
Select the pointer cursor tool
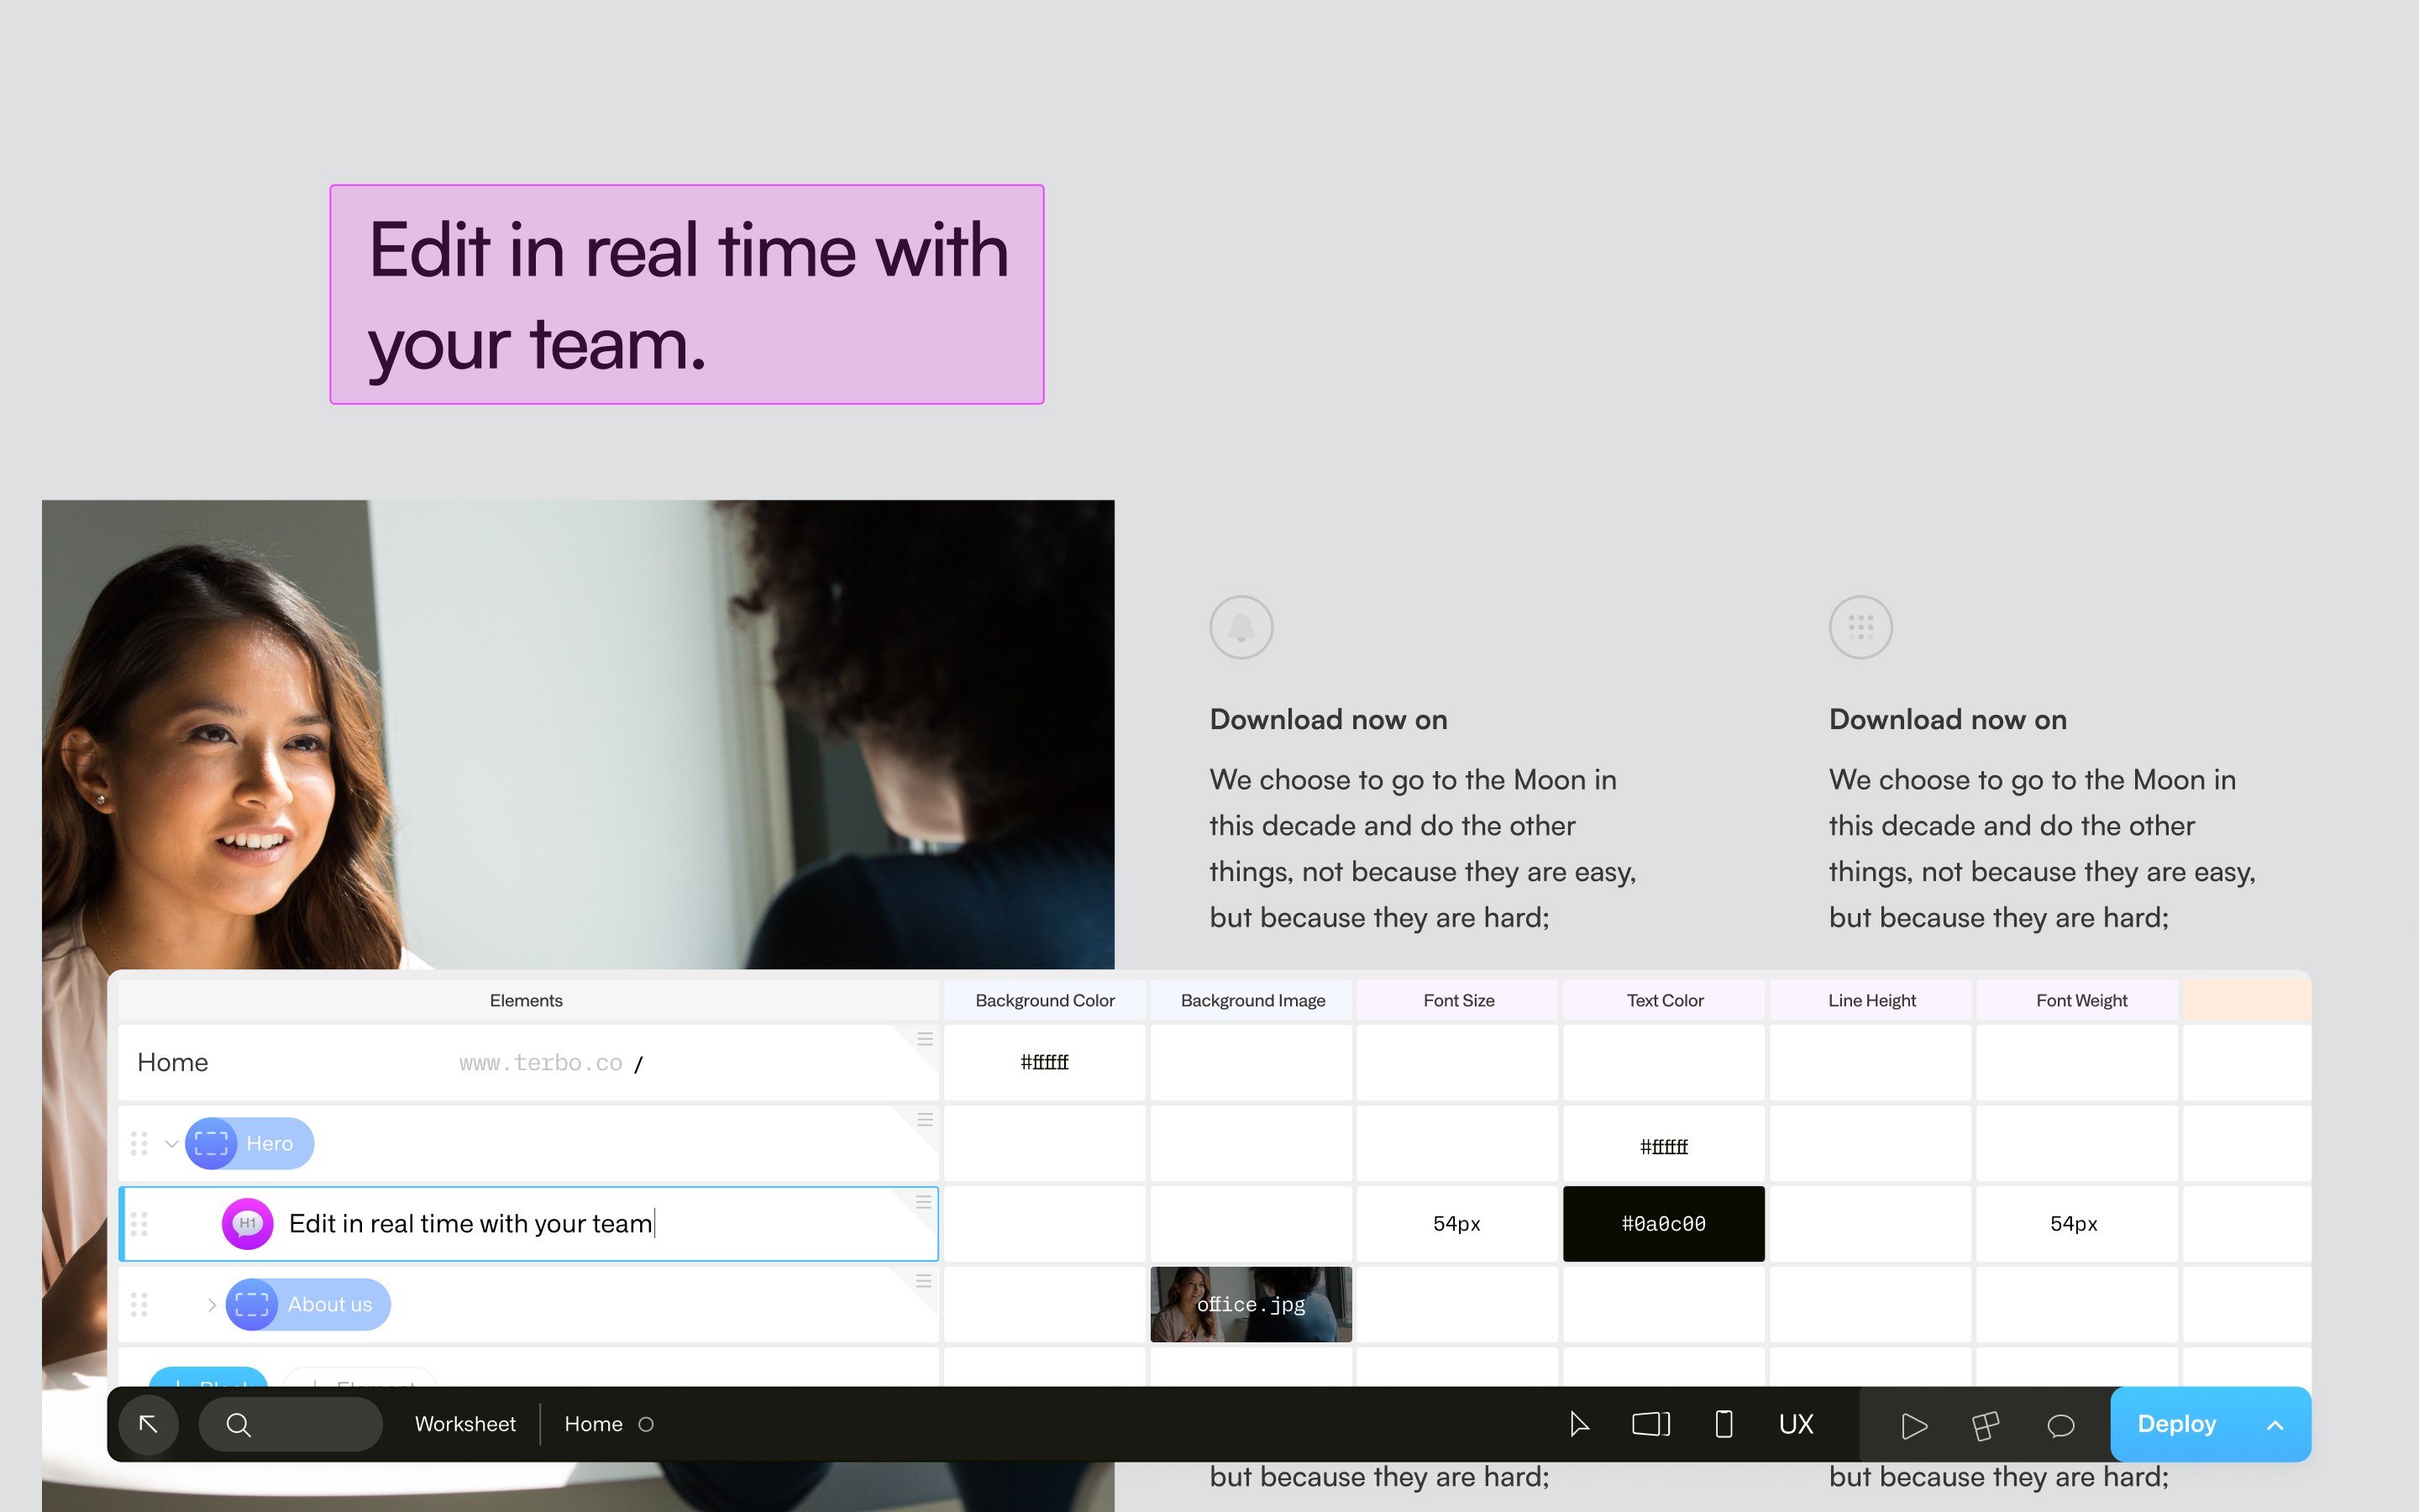click(1578, 1424)
